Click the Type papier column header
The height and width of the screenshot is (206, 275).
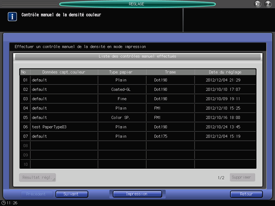(122, 72)
